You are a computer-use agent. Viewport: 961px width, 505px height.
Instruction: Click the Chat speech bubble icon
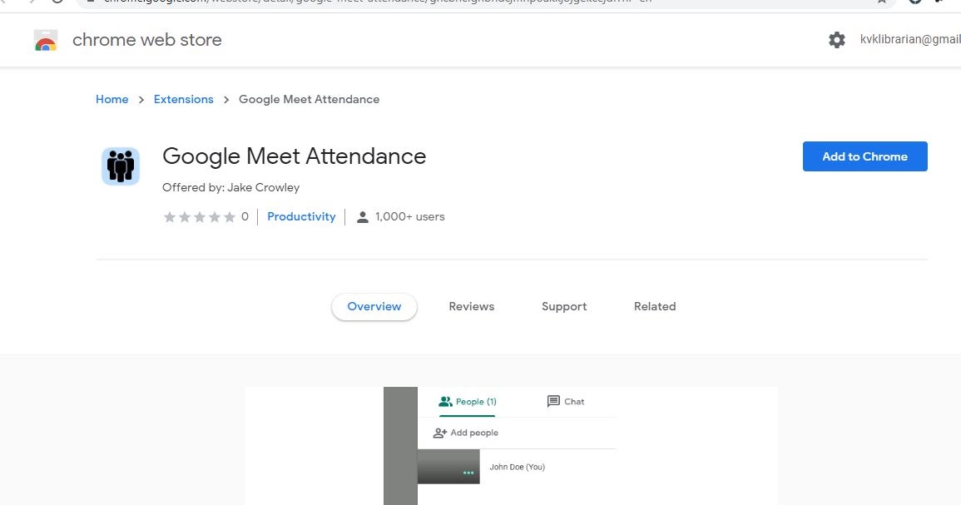pyautogui.click(x=553, y=401)
